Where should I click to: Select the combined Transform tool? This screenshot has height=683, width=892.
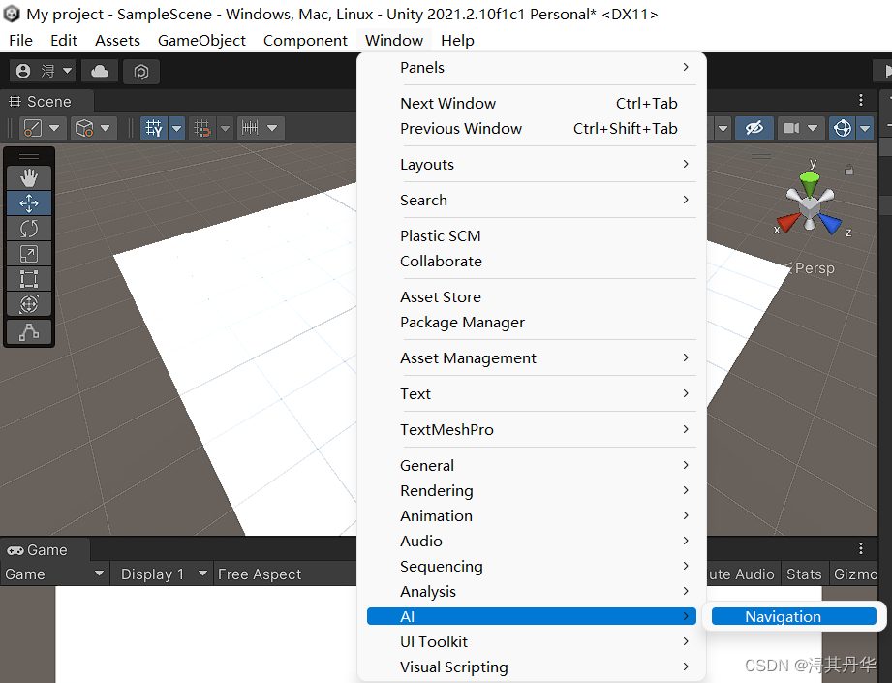(29, 303)
